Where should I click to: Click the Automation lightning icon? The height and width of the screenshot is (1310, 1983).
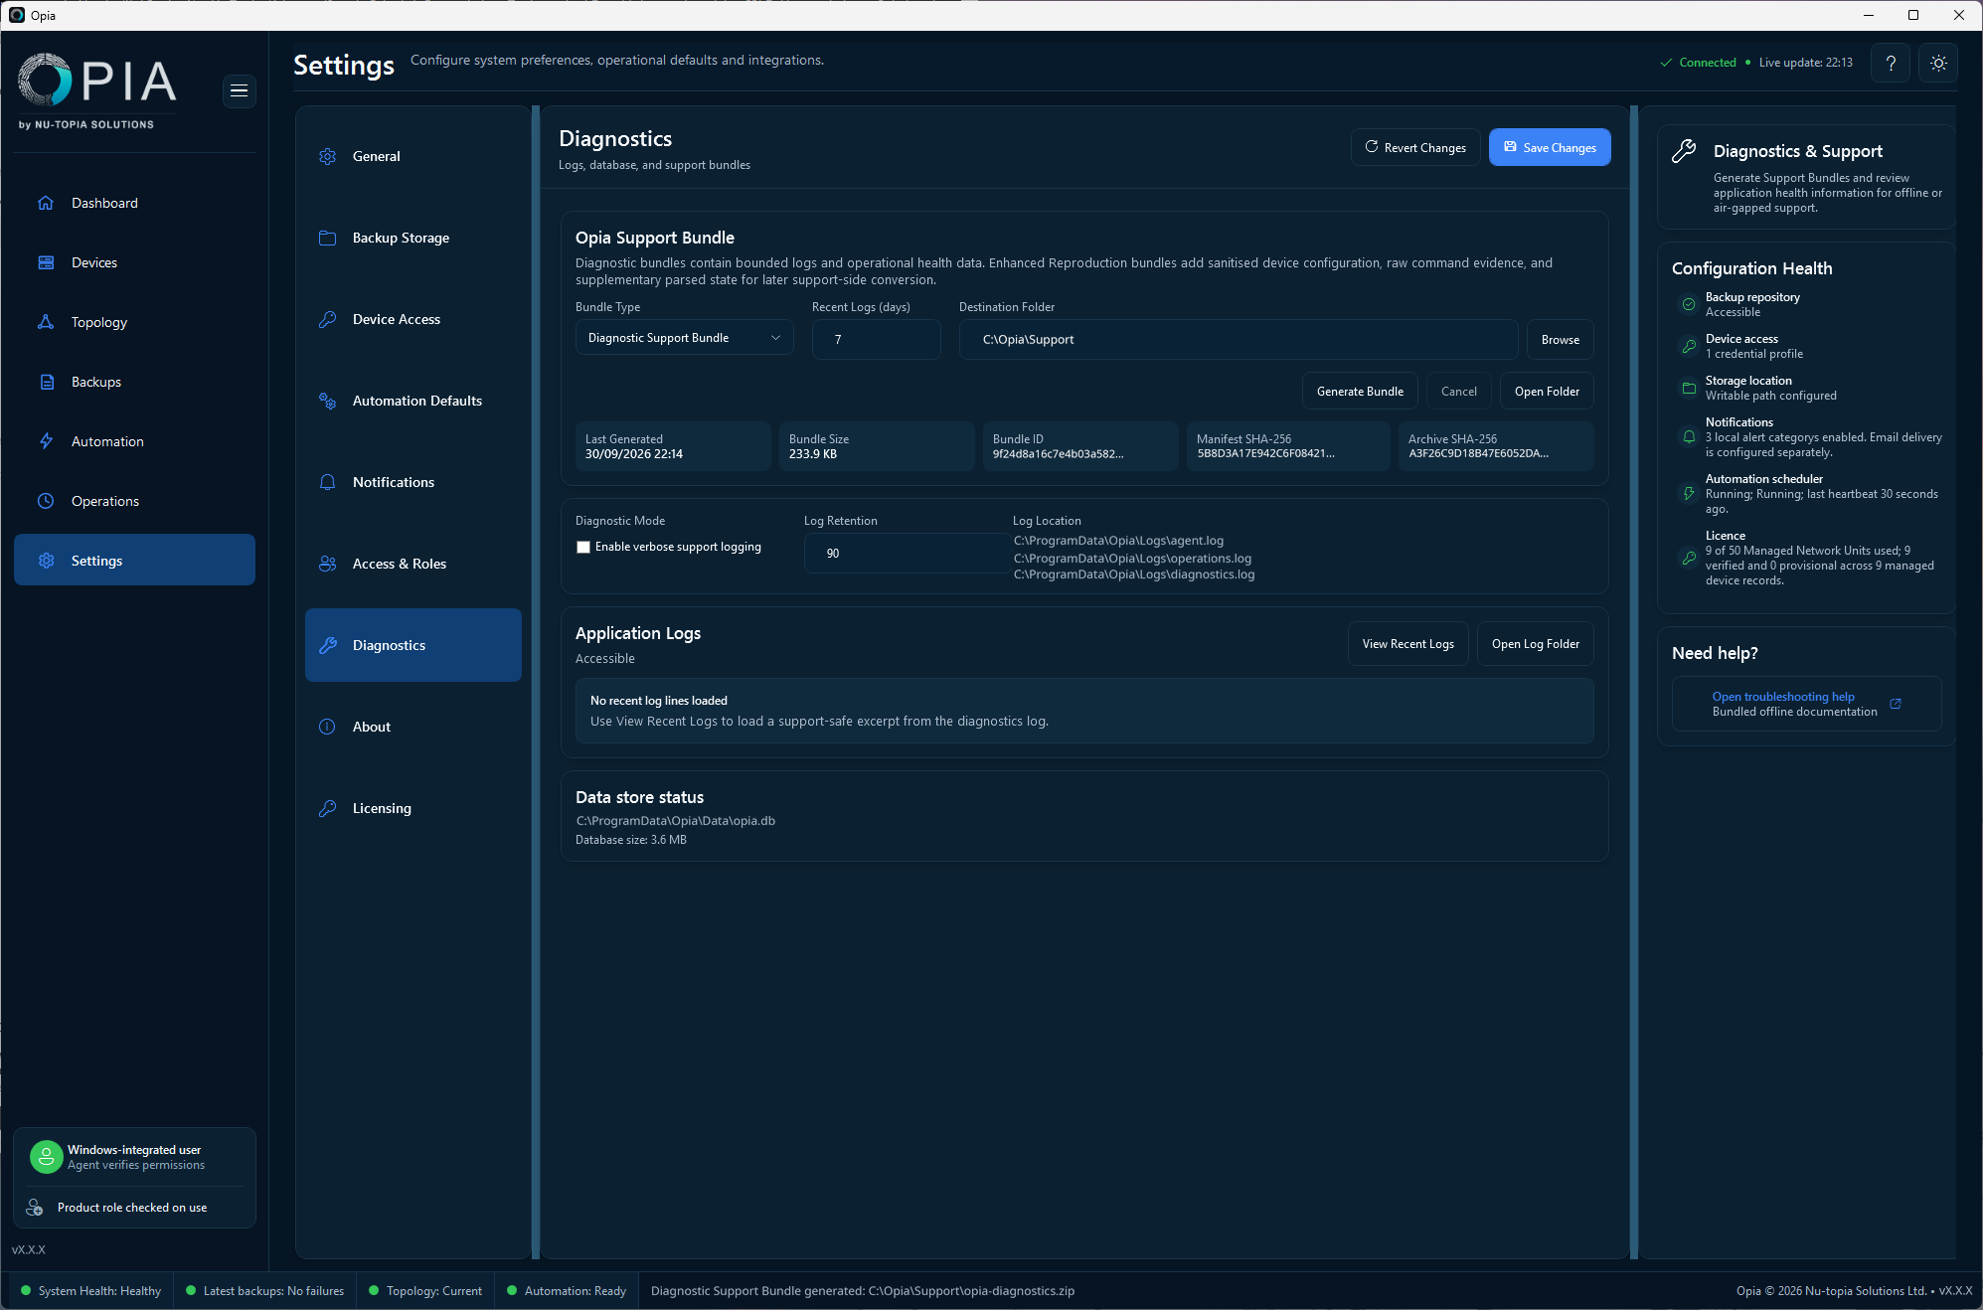click(46, 441)
